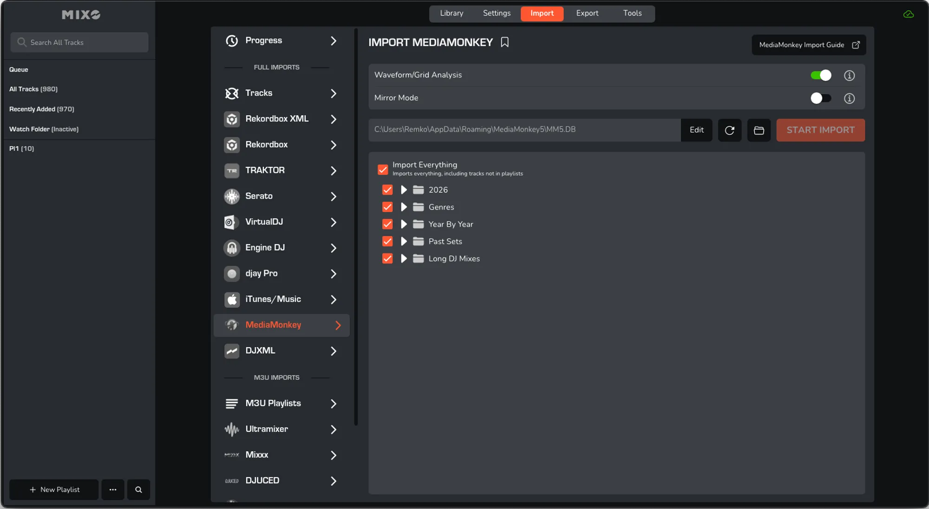Open the Watch Folder (Inactive) entry
929x509 pixels.
pos(44,129)
